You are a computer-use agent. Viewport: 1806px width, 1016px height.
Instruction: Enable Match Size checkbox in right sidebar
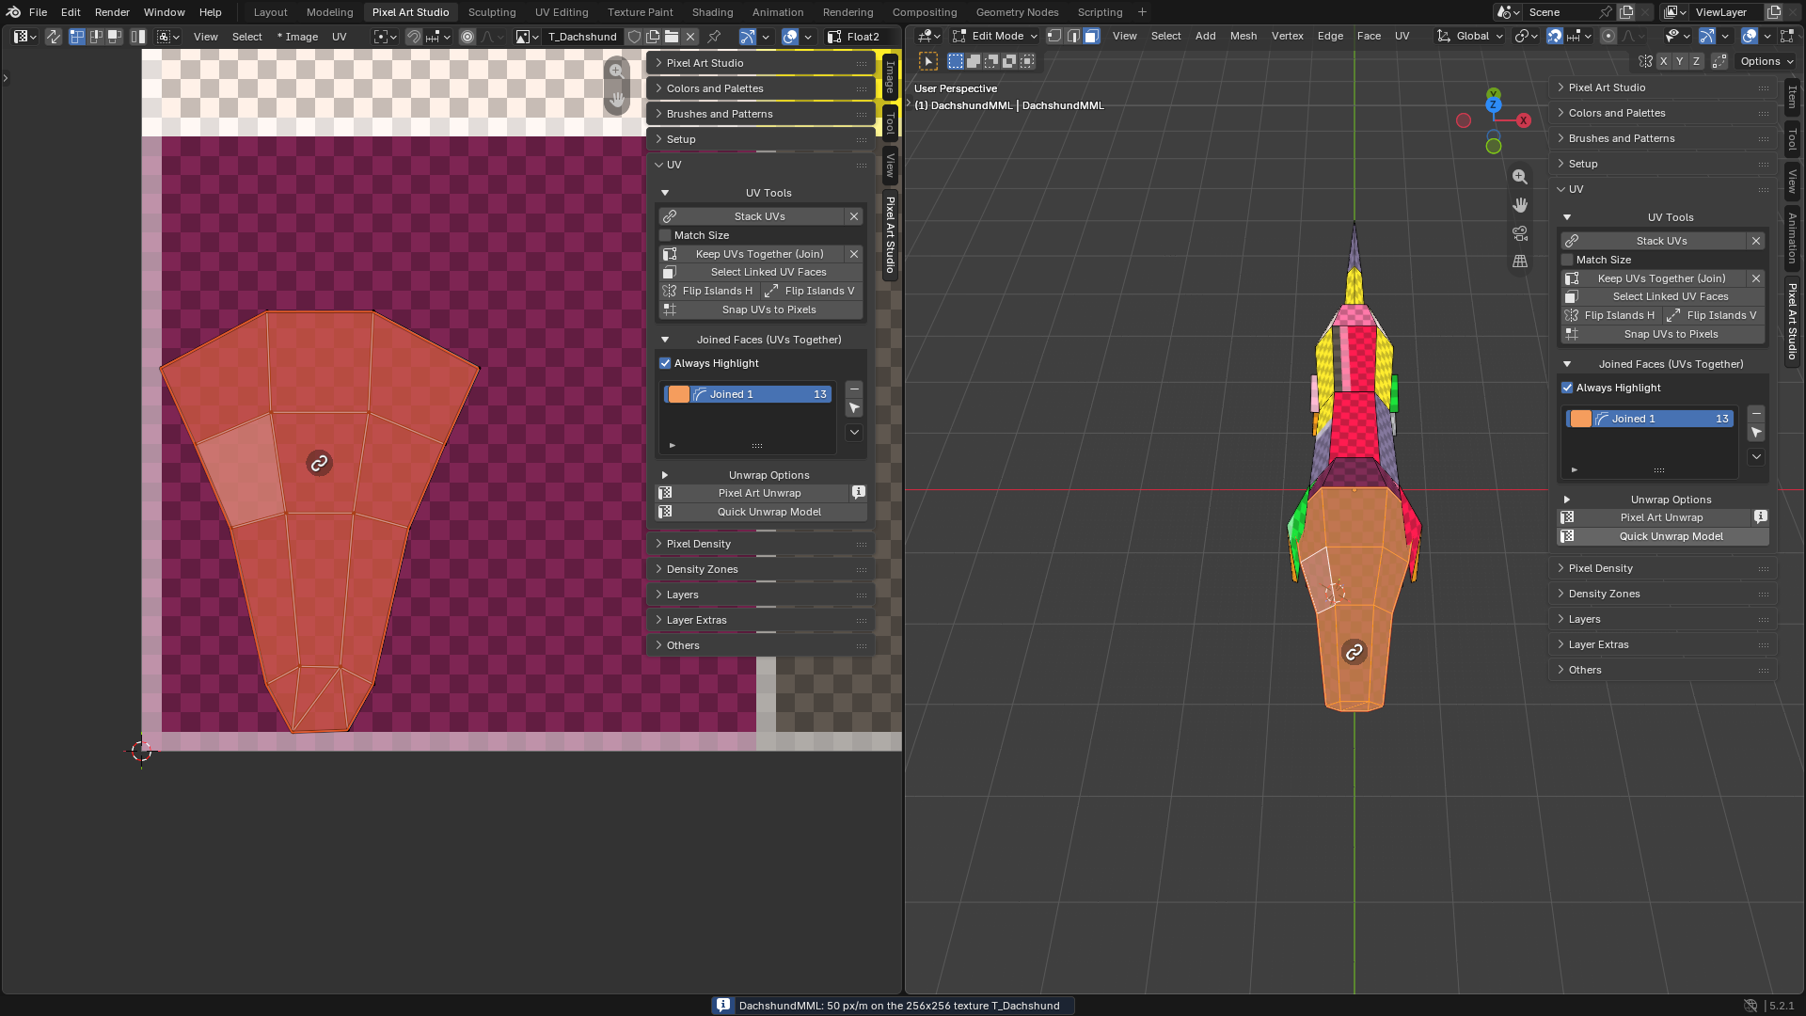click(1567, 260)
